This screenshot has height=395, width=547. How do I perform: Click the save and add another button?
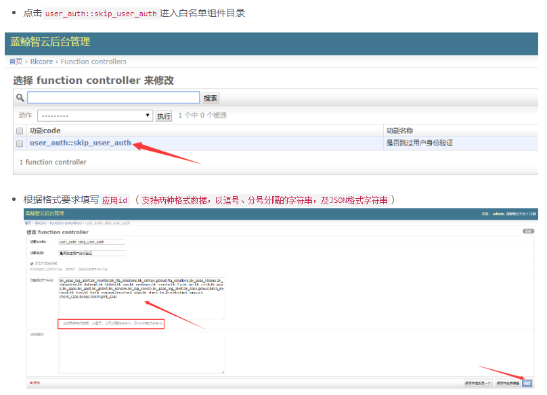[478, 383]
